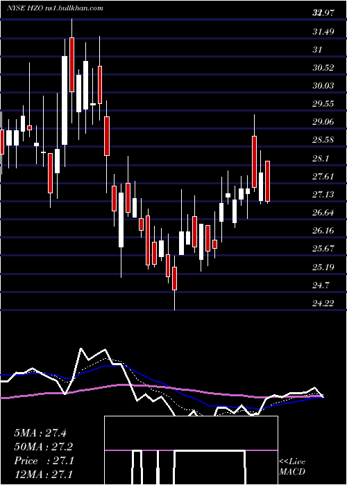The width and height of the screenshot is (347, 485).
Task: Click the last red candle on the right
Action: pyautogui.click(x=268, y=182)
